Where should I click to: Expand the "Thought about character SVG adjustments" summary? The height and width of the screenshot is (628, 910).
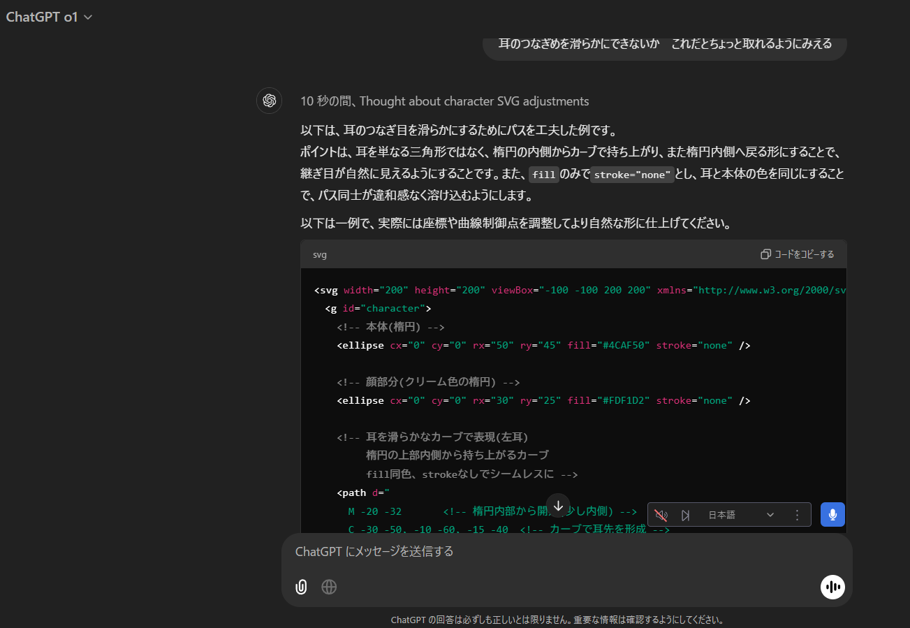point(444,101)
